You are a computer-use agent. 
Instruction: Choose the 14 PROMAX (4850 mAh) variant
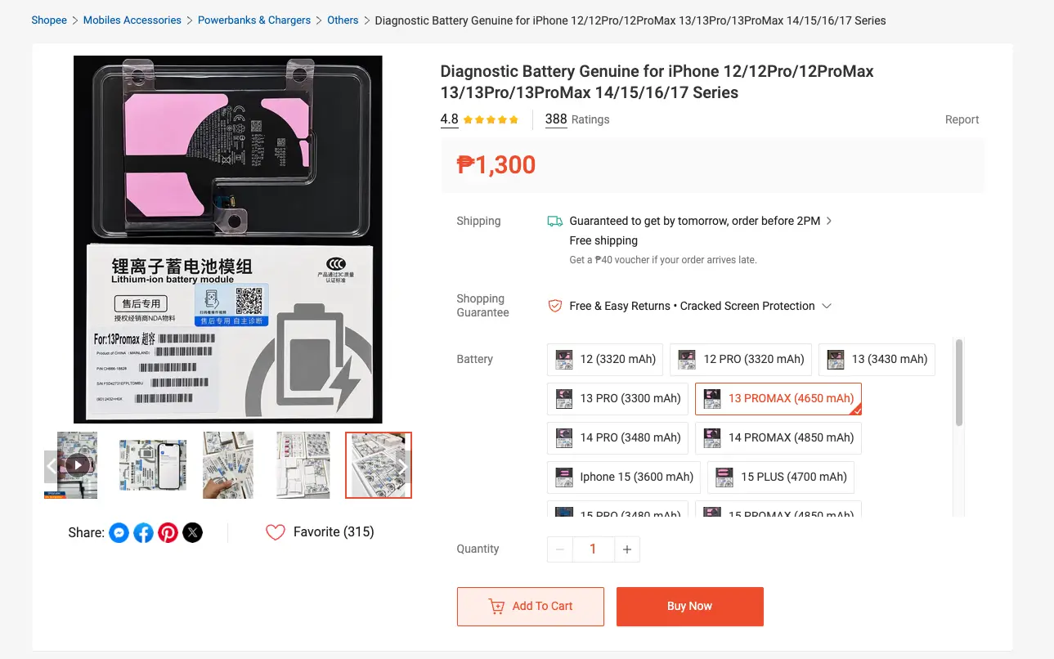tap(778, 437)
